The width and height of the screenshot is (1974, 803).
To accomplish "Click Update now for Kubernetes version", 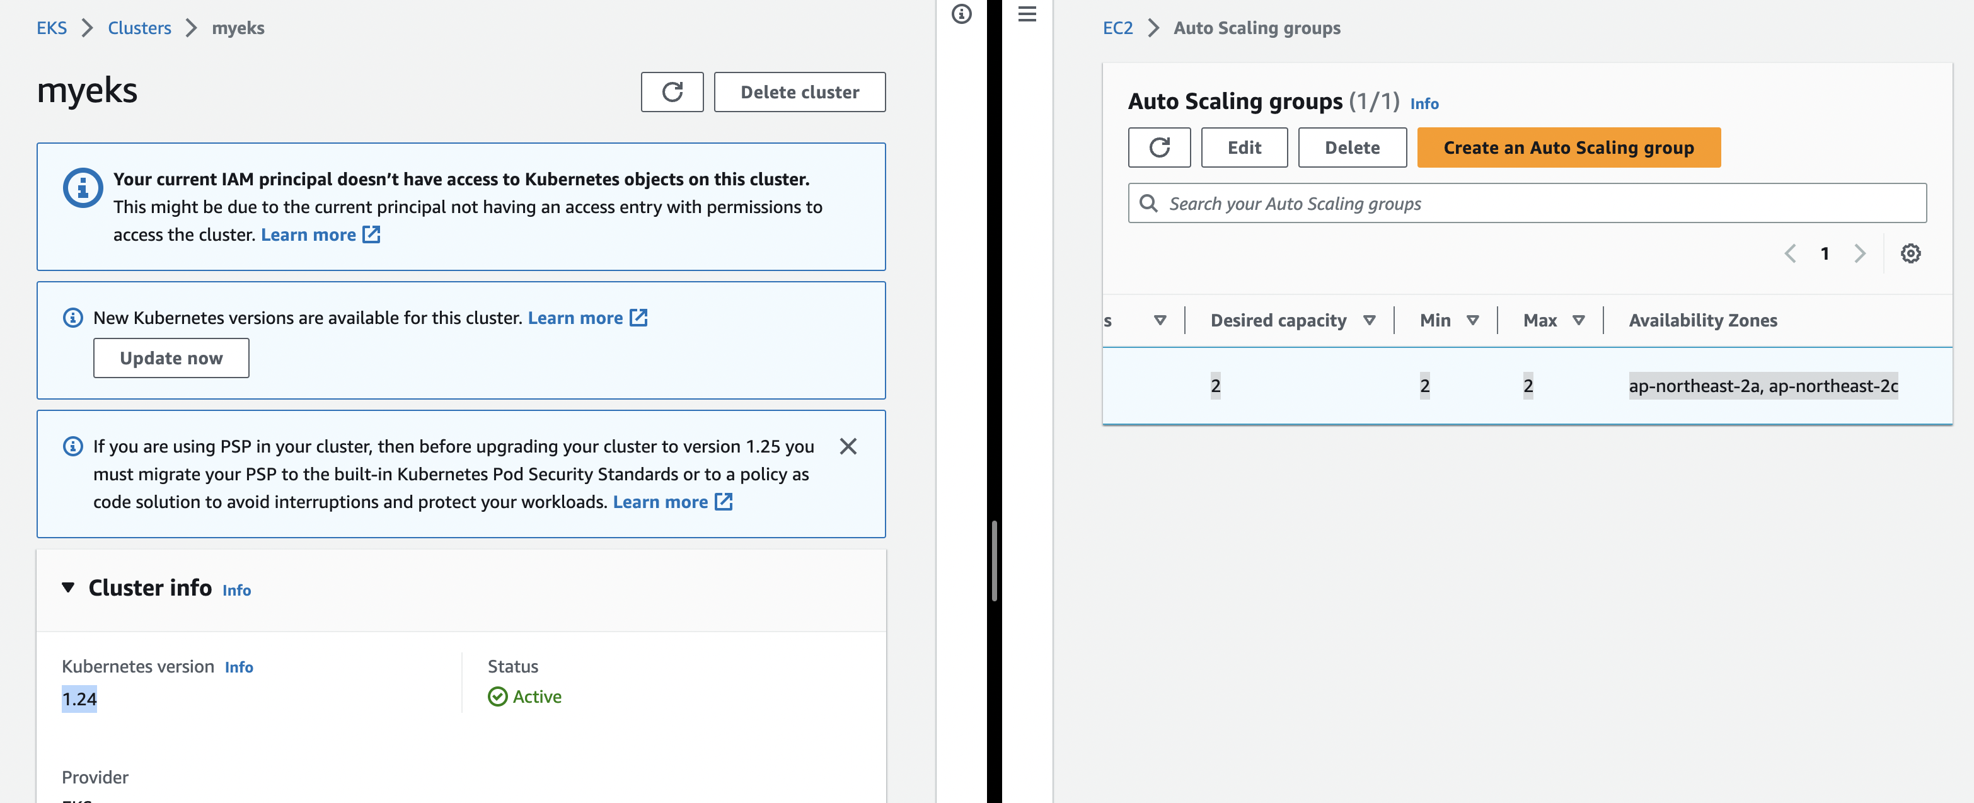I will click(171, 358).
